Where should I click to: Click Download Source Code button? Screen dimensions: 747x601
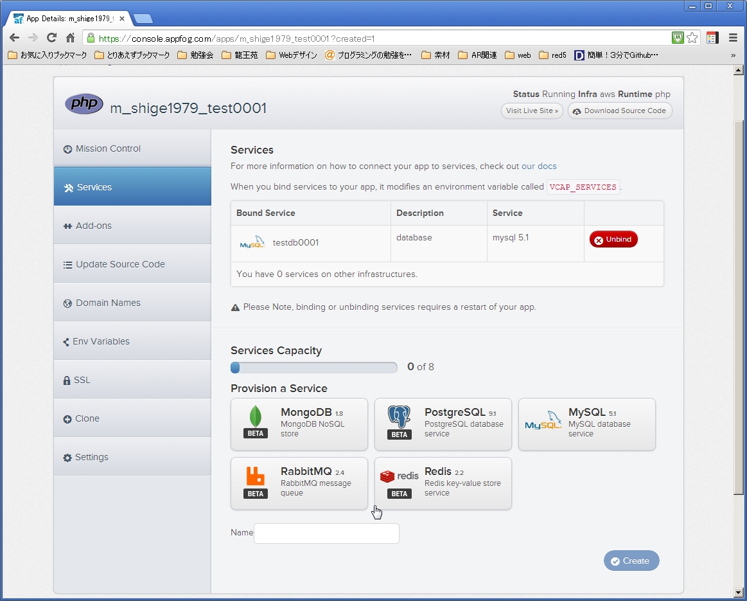(620, 111)
